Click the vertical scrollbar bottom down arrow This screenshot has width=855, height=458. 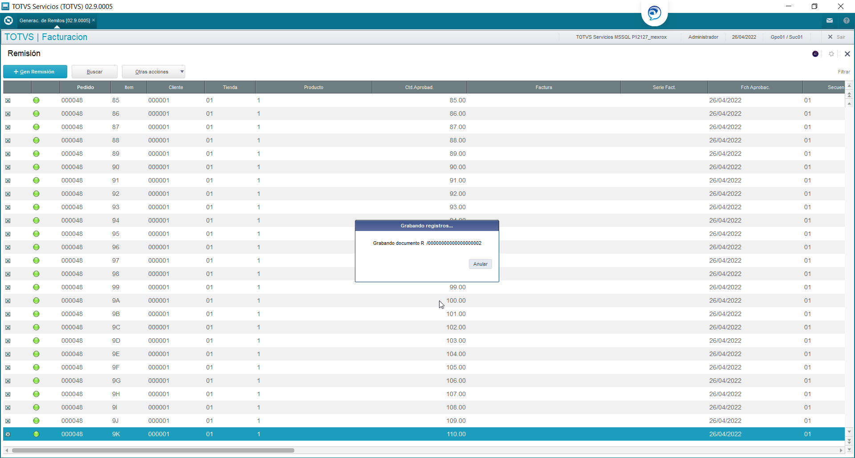[849, 450]
